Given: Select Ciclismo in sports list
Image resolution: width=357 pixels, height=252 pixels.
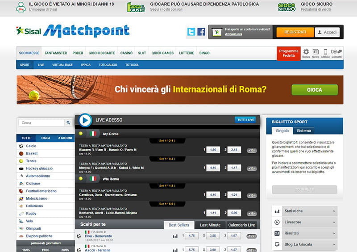Looking at the screenshot, I should tap(46, 184).
